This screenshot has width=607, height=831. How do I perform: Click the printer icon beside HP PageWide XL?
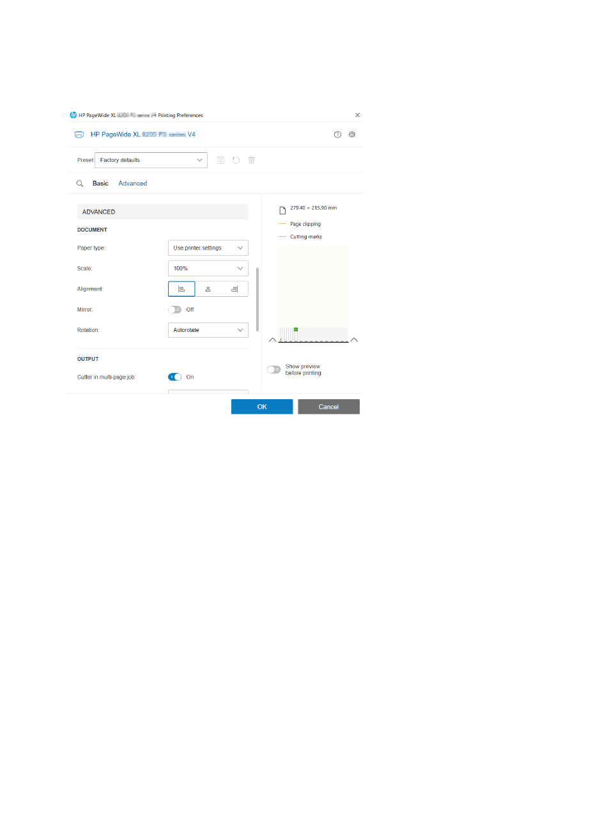(79, 134)
